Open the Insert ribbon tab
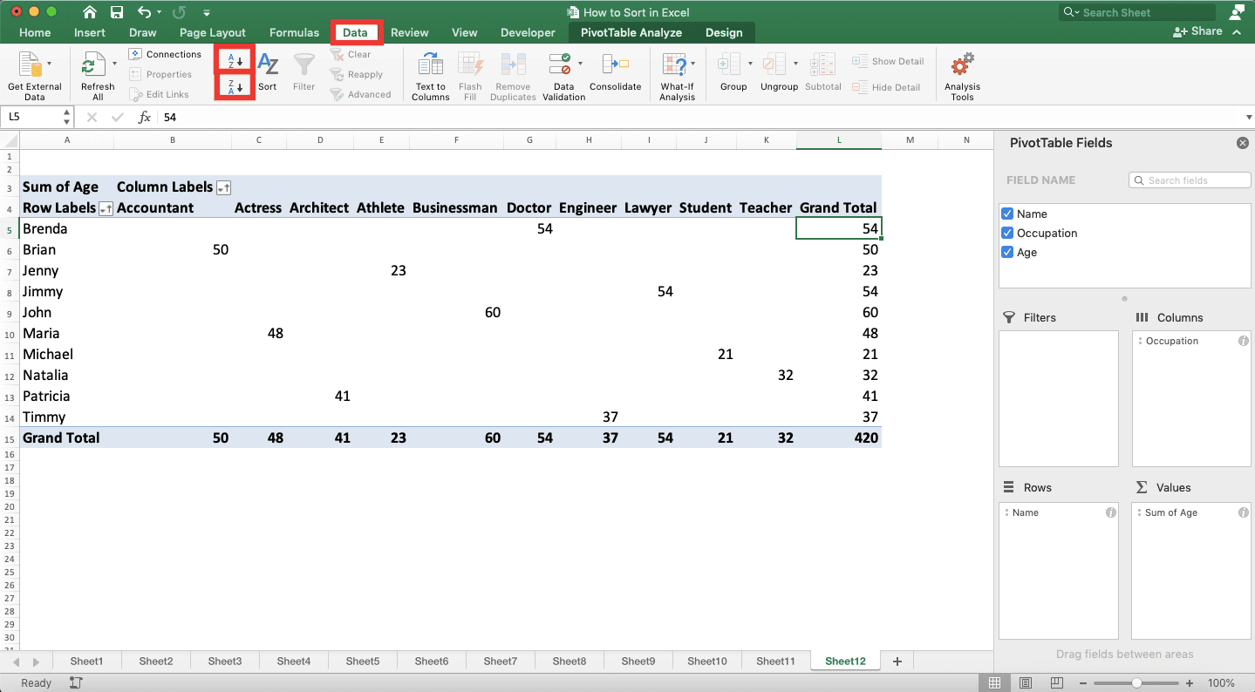This screenshot has height=692, width=1255. (x=90, y=32)
